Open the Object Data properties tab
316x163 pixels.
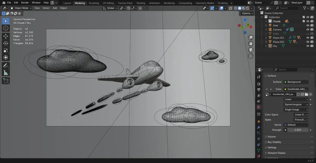(259, 150)
